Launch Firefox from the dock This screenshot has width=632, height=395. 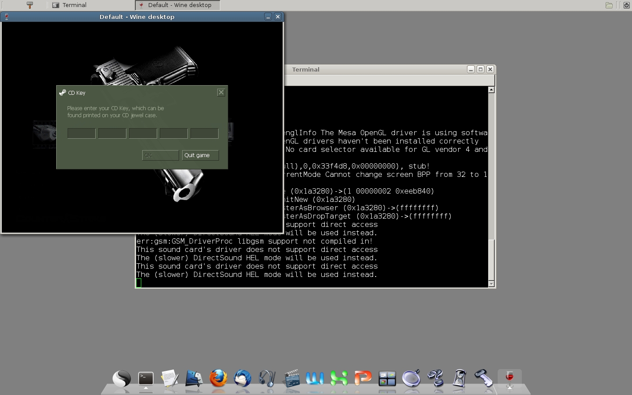pyautogui.click(x=218, y=378)
